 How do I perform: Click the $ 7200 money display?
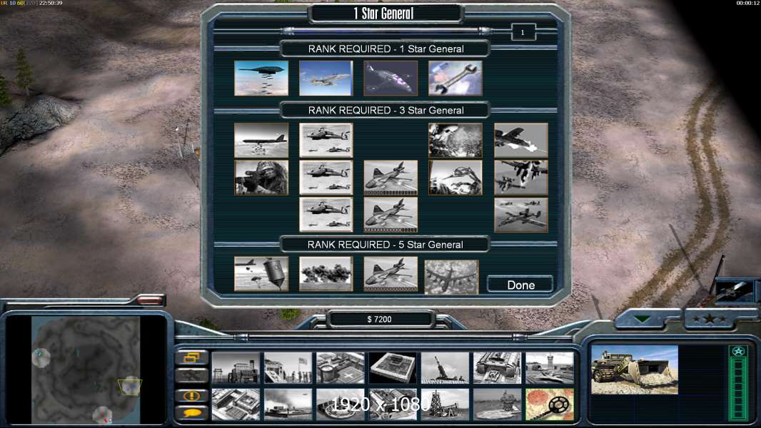(x=380, y=319)
